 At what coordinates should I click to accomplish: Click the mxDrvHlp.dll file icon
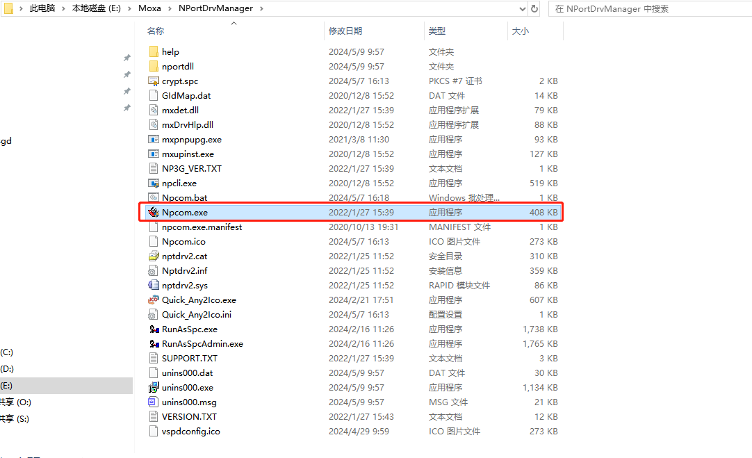pyautogui.click(x=154, y=124)
